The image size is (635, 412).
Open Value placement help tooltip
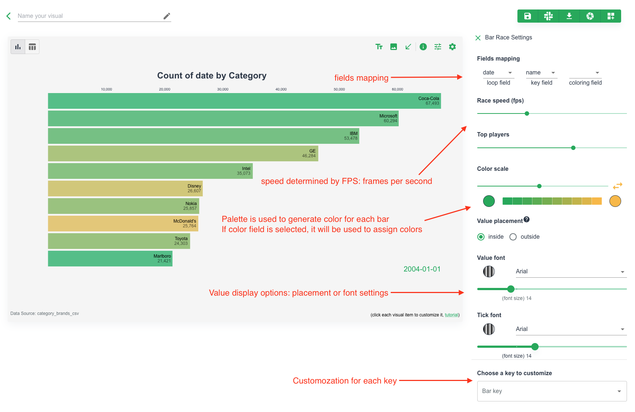(527, 219)
